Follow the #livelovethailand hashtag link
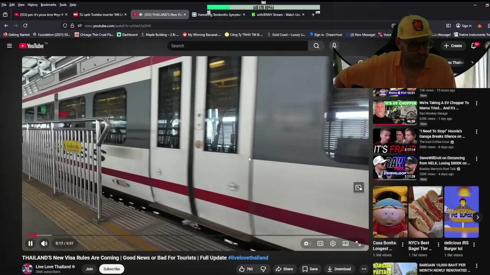 [248, 258]
